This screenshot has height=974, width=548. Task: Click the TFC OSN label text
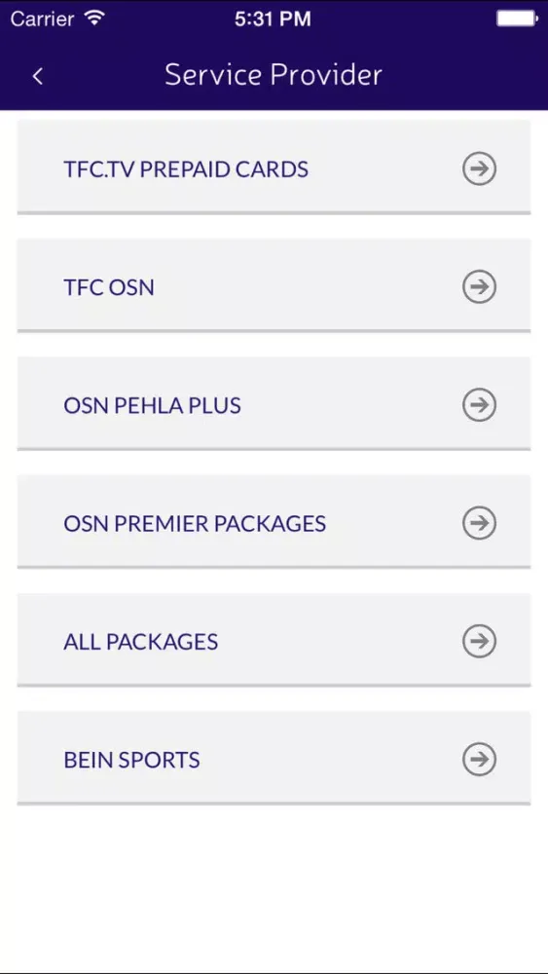click(109, 287)
